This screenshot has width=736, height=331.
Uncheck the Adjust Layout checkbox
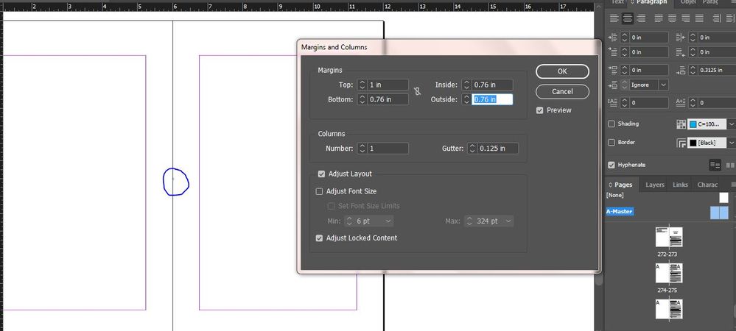click(321, 174)
